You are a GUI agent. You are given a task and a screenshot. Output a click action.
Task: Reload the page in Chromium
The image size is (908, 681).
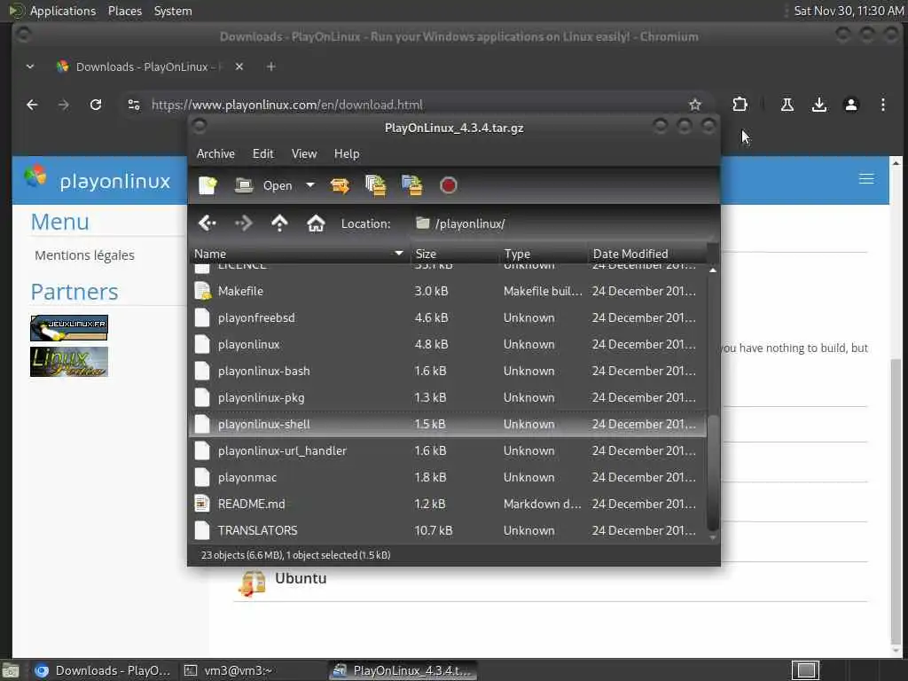pos(96,105)
